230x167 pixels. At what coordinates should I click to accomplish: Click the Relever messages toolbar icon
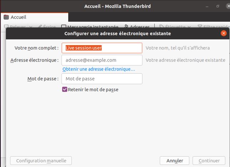click(6, 27)
